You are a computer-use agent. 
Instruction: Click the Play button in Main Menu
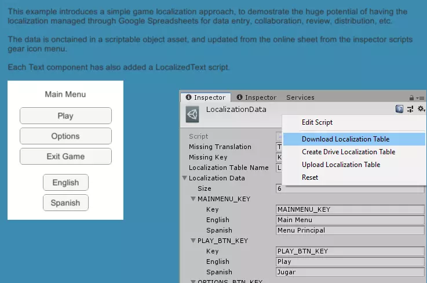click(x=65, y=116)
